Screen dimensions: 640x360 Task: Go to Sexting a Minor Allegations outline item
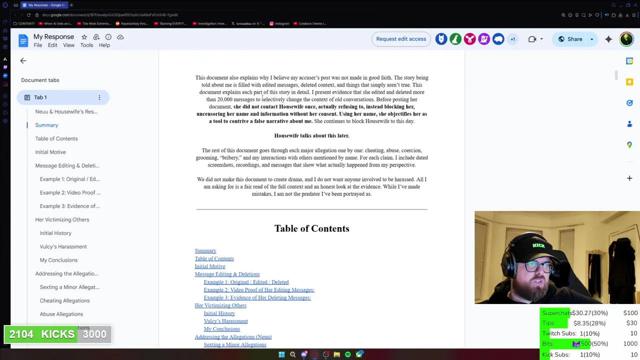(x=69, y=287)
